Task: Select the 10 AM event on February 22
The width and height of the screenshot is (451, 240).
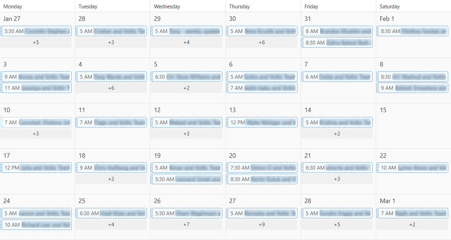Action: pyautogui.click(x=412, y=168)
